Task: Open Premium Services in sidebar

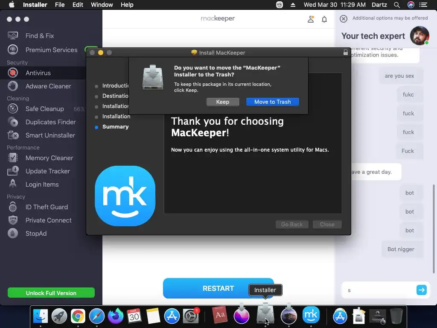Action: (x=51, y=50)
